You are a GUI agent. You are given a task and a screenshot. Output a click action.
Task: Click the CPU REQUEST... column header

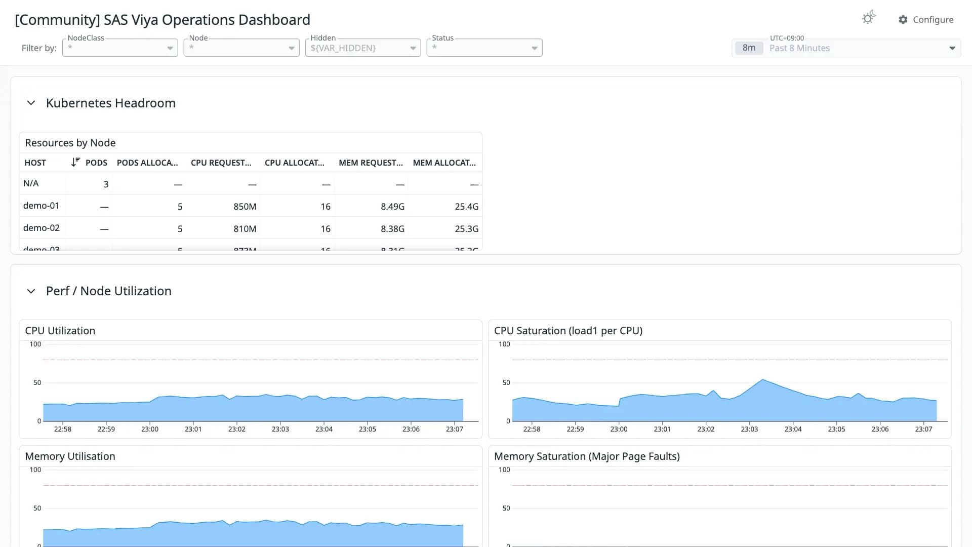point(221,163)
